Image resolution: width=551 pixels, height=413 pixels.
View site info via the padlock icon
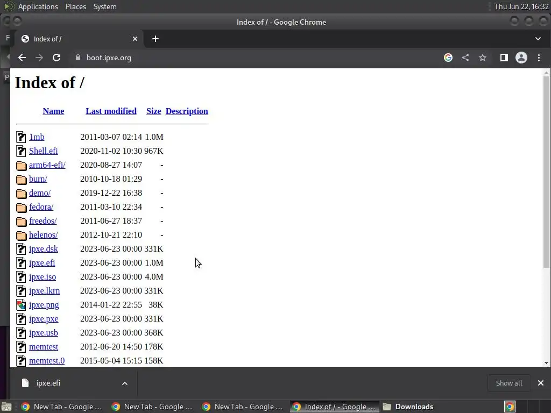click(78, 58)
